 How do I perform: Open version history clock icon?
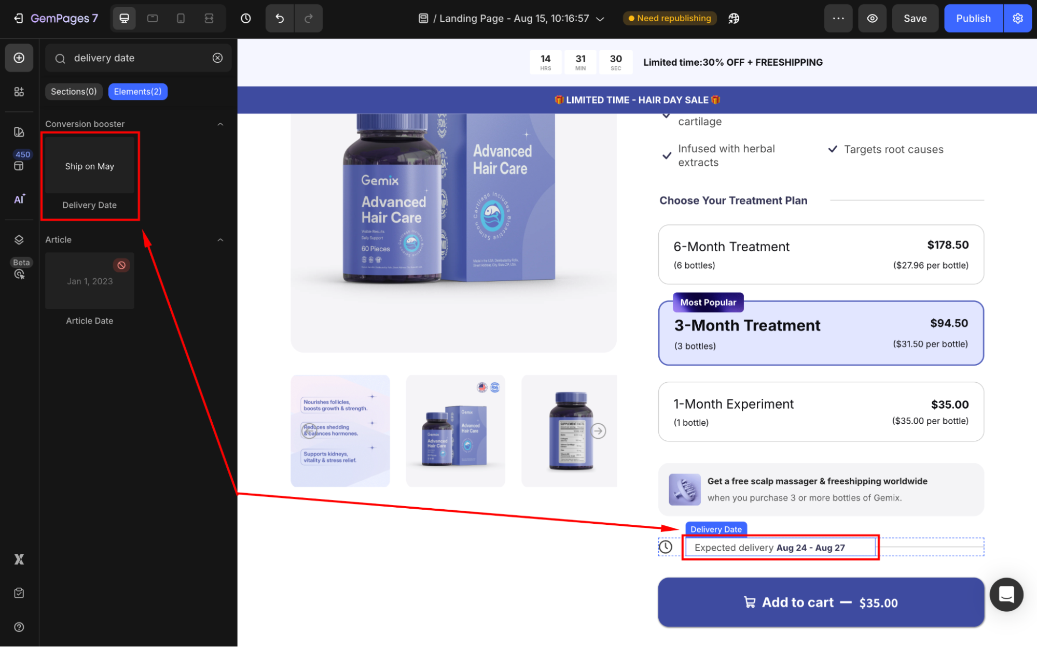tap(246, 19)
